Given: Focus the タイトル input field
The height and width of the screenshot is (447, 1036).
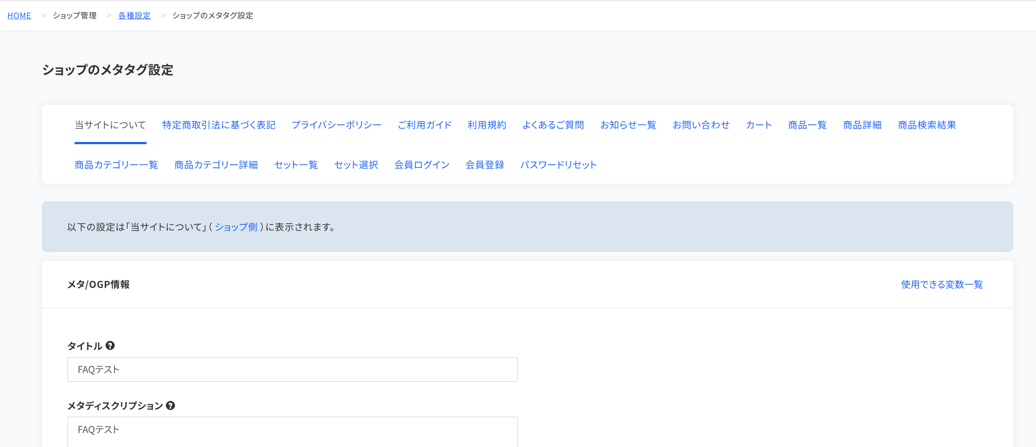Looking at the screenshot, I should 293,369.
